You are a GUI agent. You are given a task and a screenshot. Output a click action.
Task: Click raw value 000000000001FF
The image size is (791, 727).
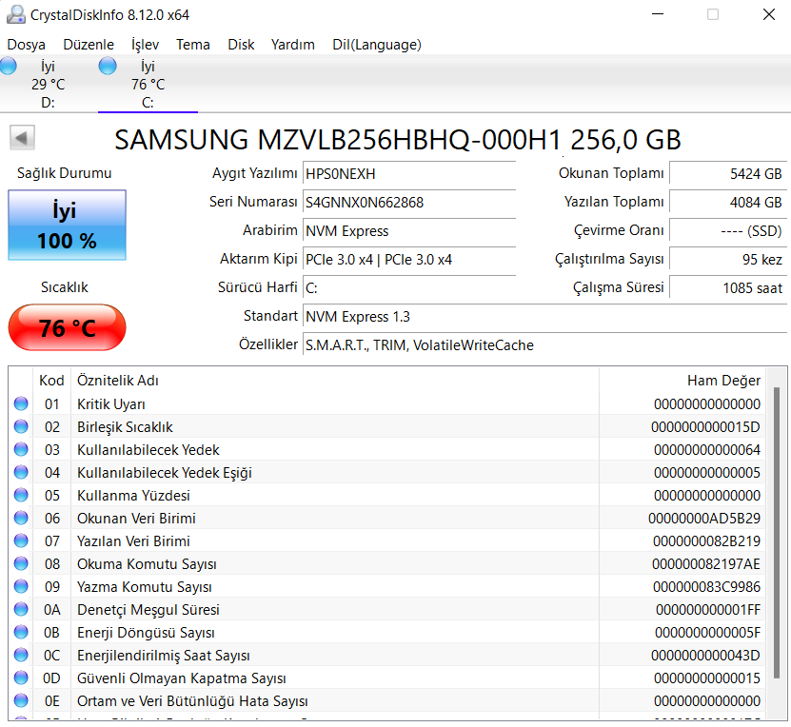pos(708,610)
